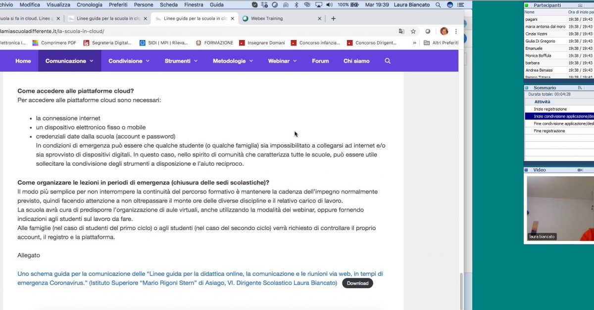Switch to the Webex Training tab

(282, 19)
